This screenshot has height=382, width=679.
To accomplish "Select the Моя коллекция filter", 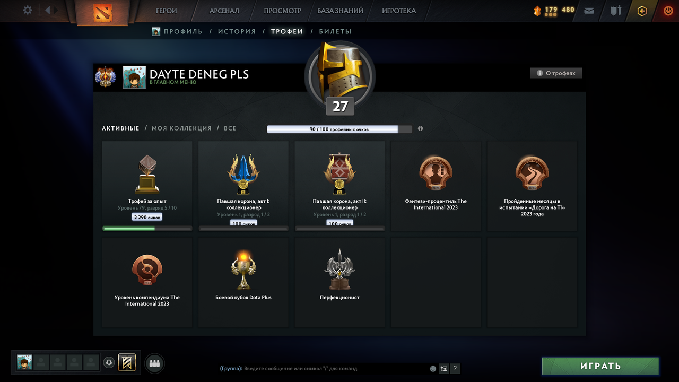I will [x=181, y=128].
